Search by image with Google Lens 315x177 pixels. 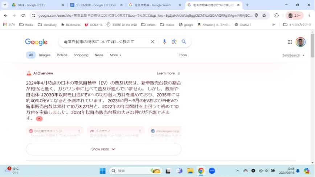(174, 42)
